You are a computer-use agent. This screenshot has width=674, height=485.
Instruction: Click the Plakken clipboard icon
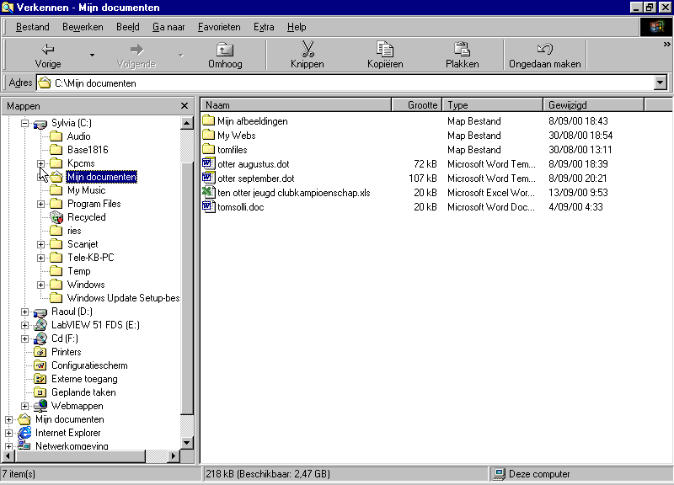point(462,50)
